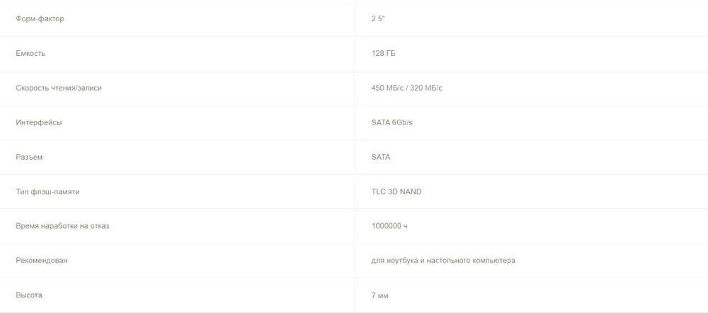Screen dimensions: 708x313
Task: Click the SATA 6Gb/s interface value
Action: (x=392, y=122)
